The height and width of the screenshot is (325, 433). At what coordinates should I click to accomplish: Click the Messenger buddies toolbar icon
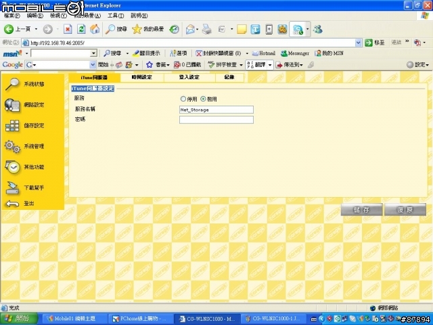[318, 29]
